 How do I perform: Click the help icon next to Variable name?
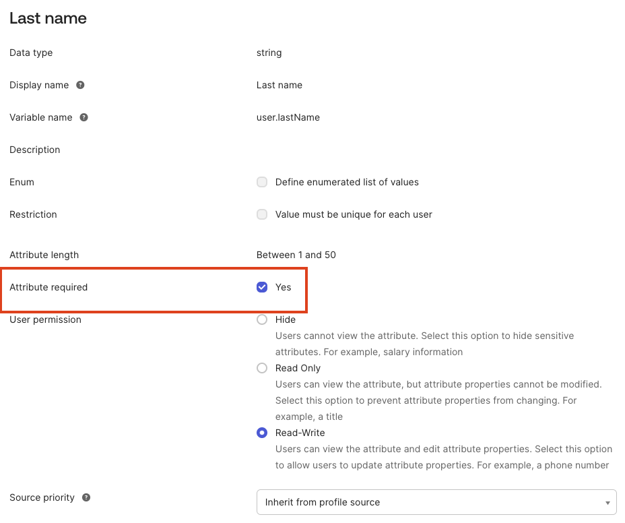tap(84, 117)
